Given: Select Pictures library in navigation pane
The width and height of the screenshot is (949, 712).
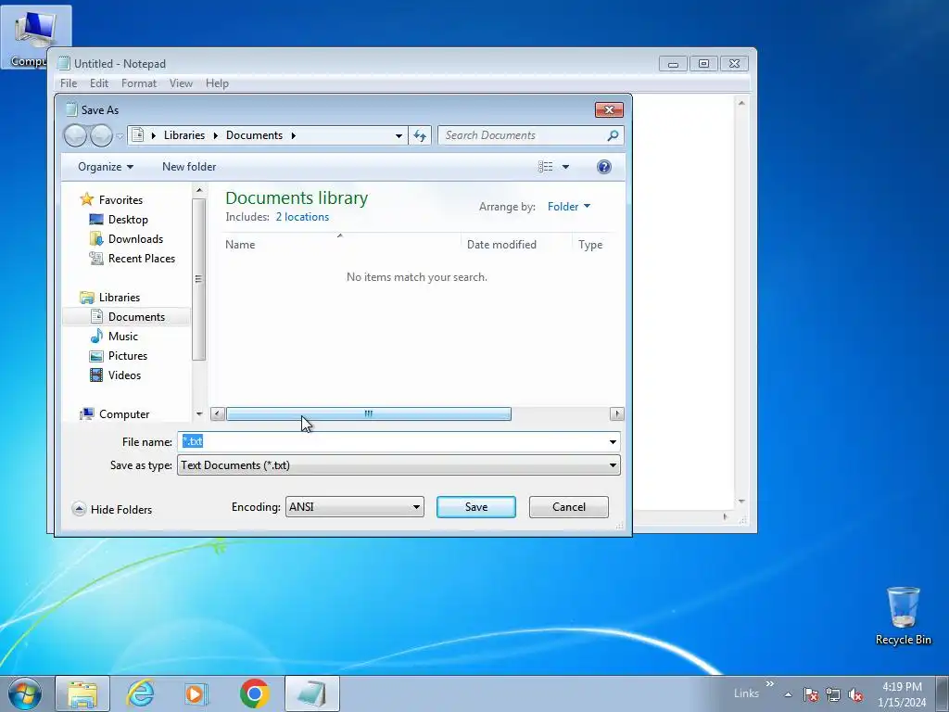Looking at the screenshot, I should click(x=128, y=355).
